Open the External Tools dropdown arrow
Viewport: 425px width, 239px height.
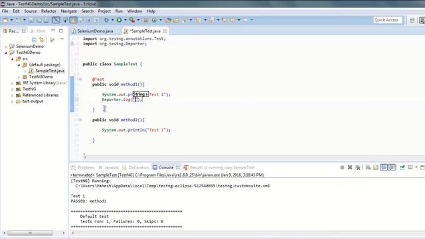[x=138, y=20]
